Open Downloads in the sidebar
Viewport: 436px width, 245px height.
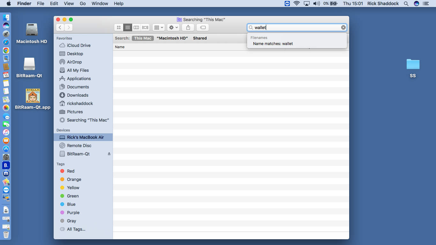pyautogui.click(x=78, y=95)
